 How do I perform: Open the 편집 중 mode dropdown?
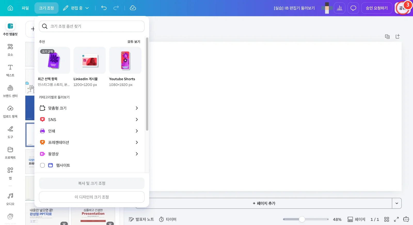point(76,8)
